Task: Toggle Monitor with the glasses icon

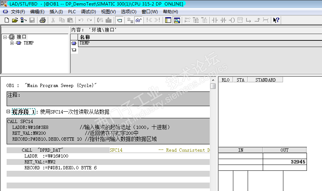Action: (x=138, y=20)
